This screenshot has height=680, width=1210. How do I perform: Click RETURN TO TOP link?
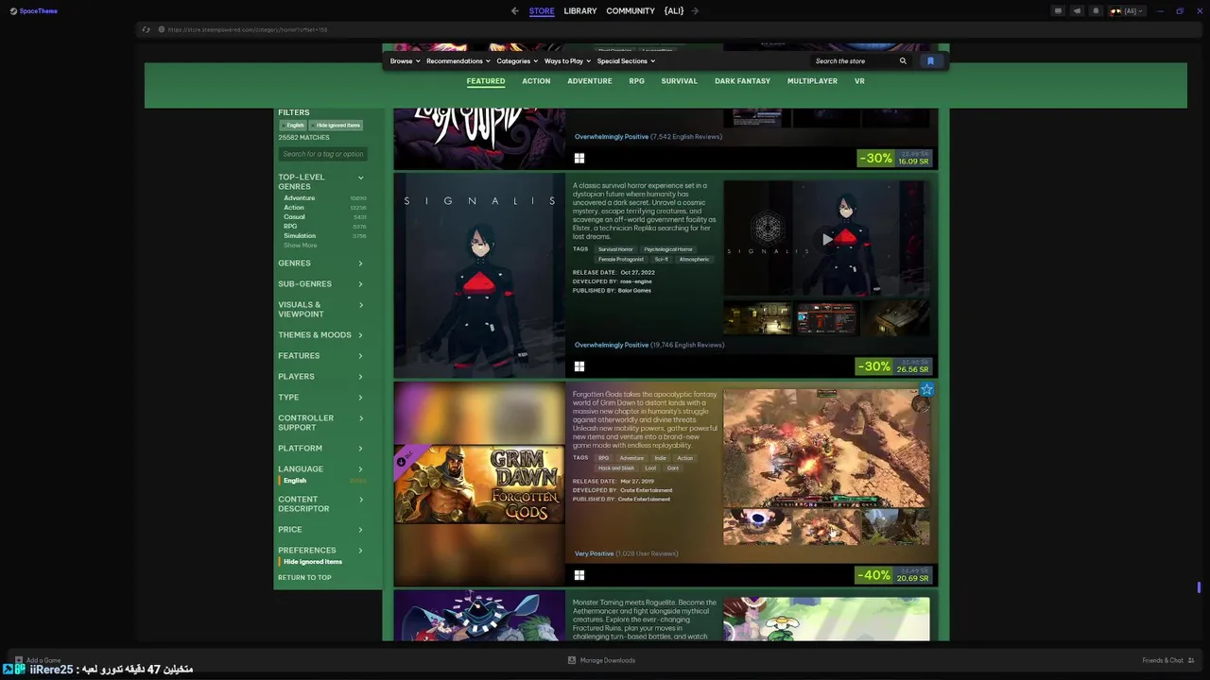tap(304, 578)
